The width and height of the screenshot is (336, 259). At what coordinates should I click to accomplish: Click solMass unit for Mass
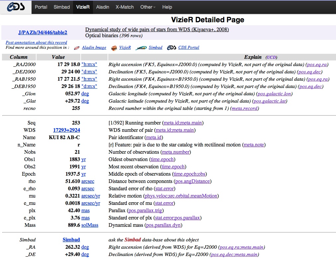point(90,225)
